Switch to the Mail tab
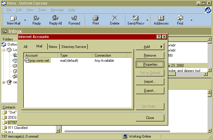Viewport: 213px width, 140px height. click(x=39, y=46)
